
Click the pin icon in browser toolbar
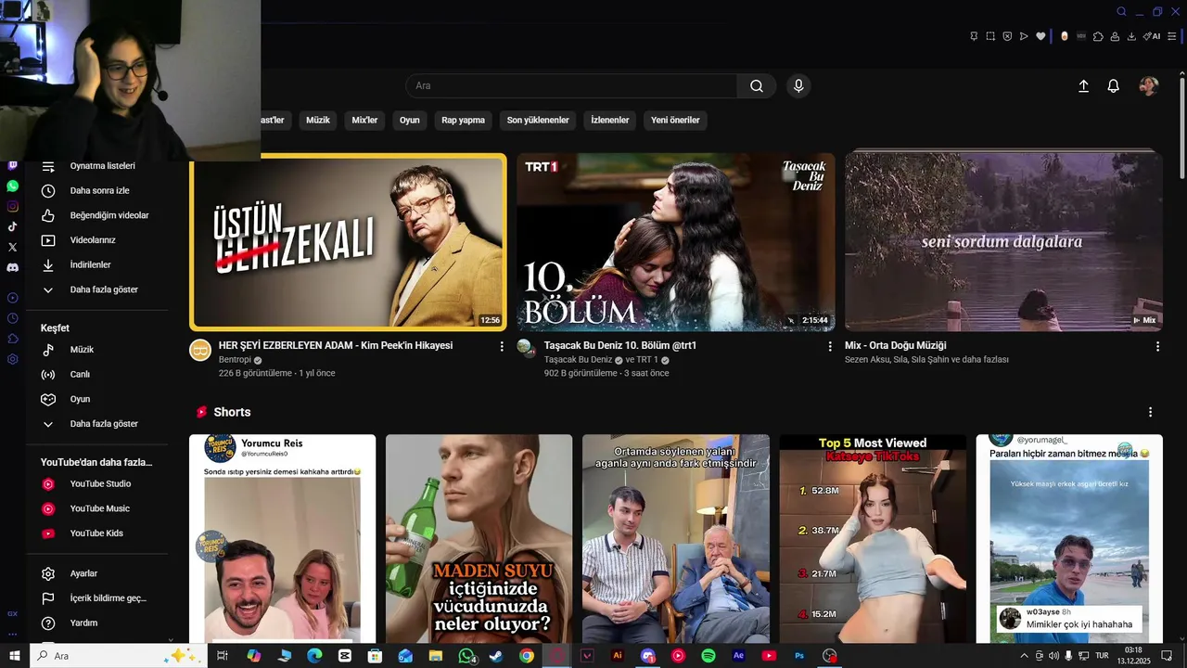[974, 36]
